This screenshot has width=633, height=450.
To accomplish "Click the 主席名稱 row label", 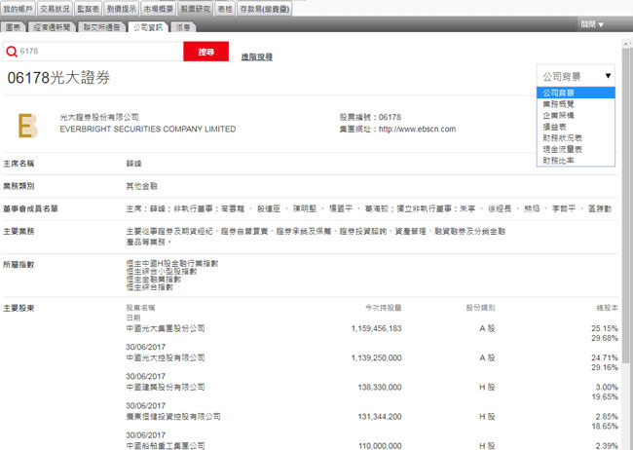I will (19, 164).
